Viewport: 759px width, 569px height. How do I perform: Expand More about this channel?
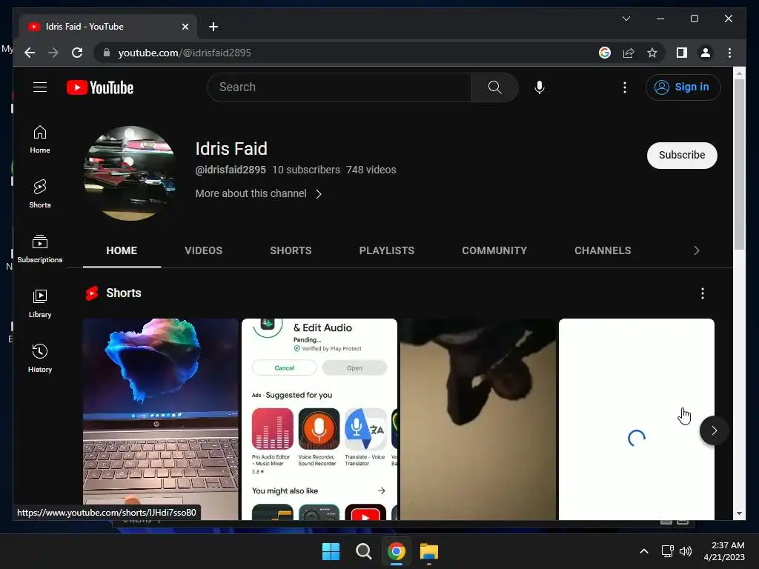click(259, 193)
